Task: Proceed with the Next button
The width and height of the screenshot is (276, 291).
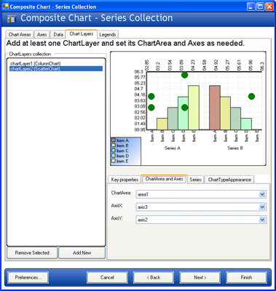Action: click(200, 277)
